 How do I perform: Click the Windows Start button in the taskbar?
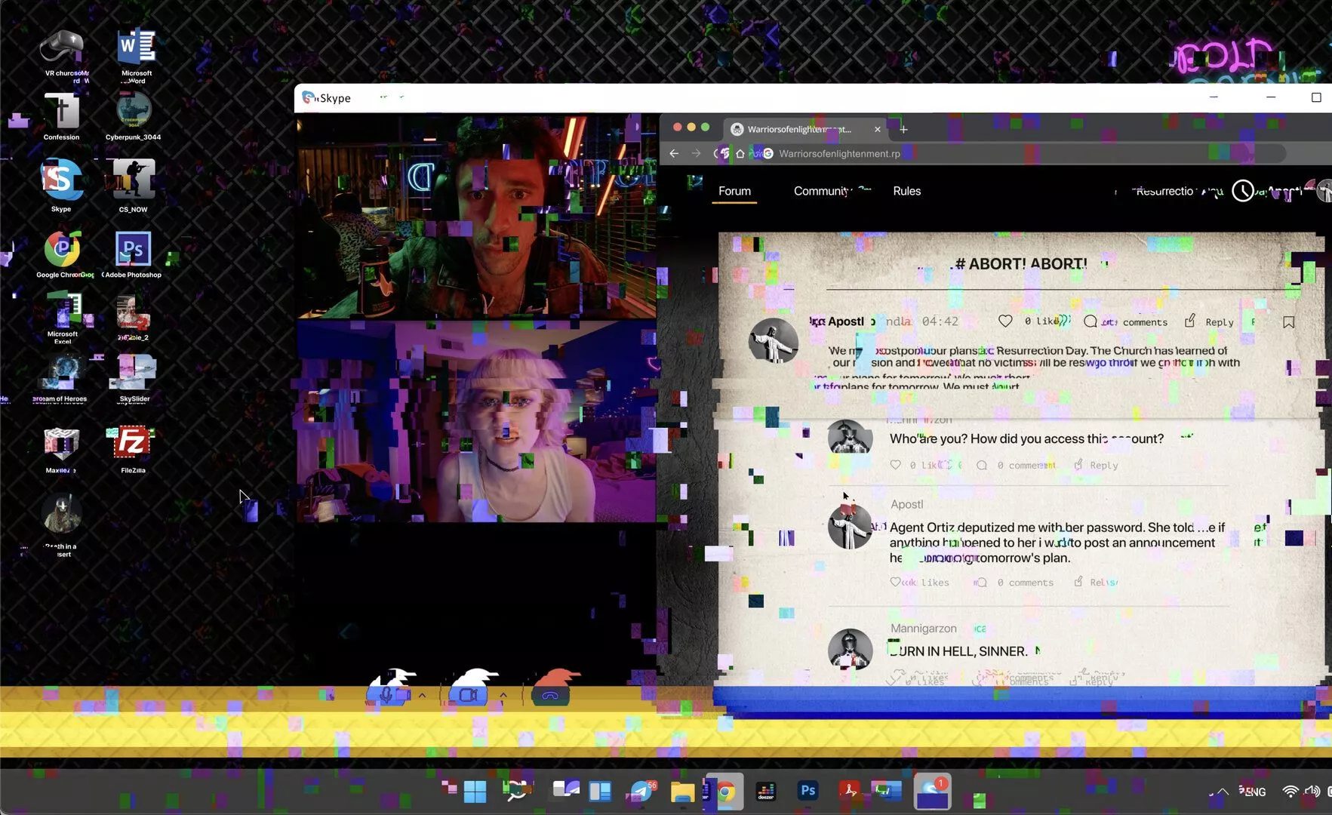point(475,792)
